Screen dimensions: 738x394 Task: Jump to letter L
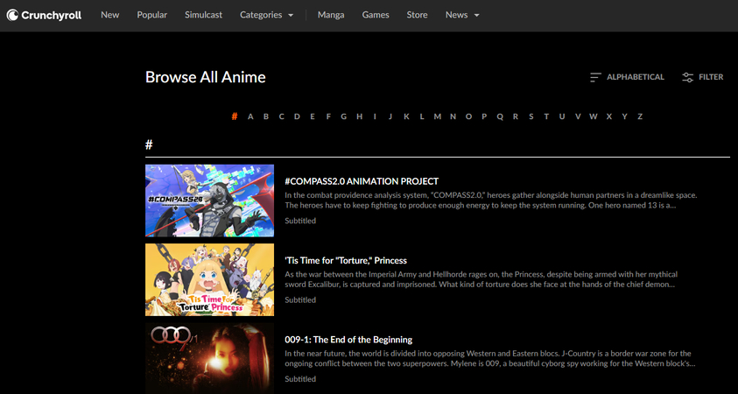pyautogui.click(x=422, y=116)
